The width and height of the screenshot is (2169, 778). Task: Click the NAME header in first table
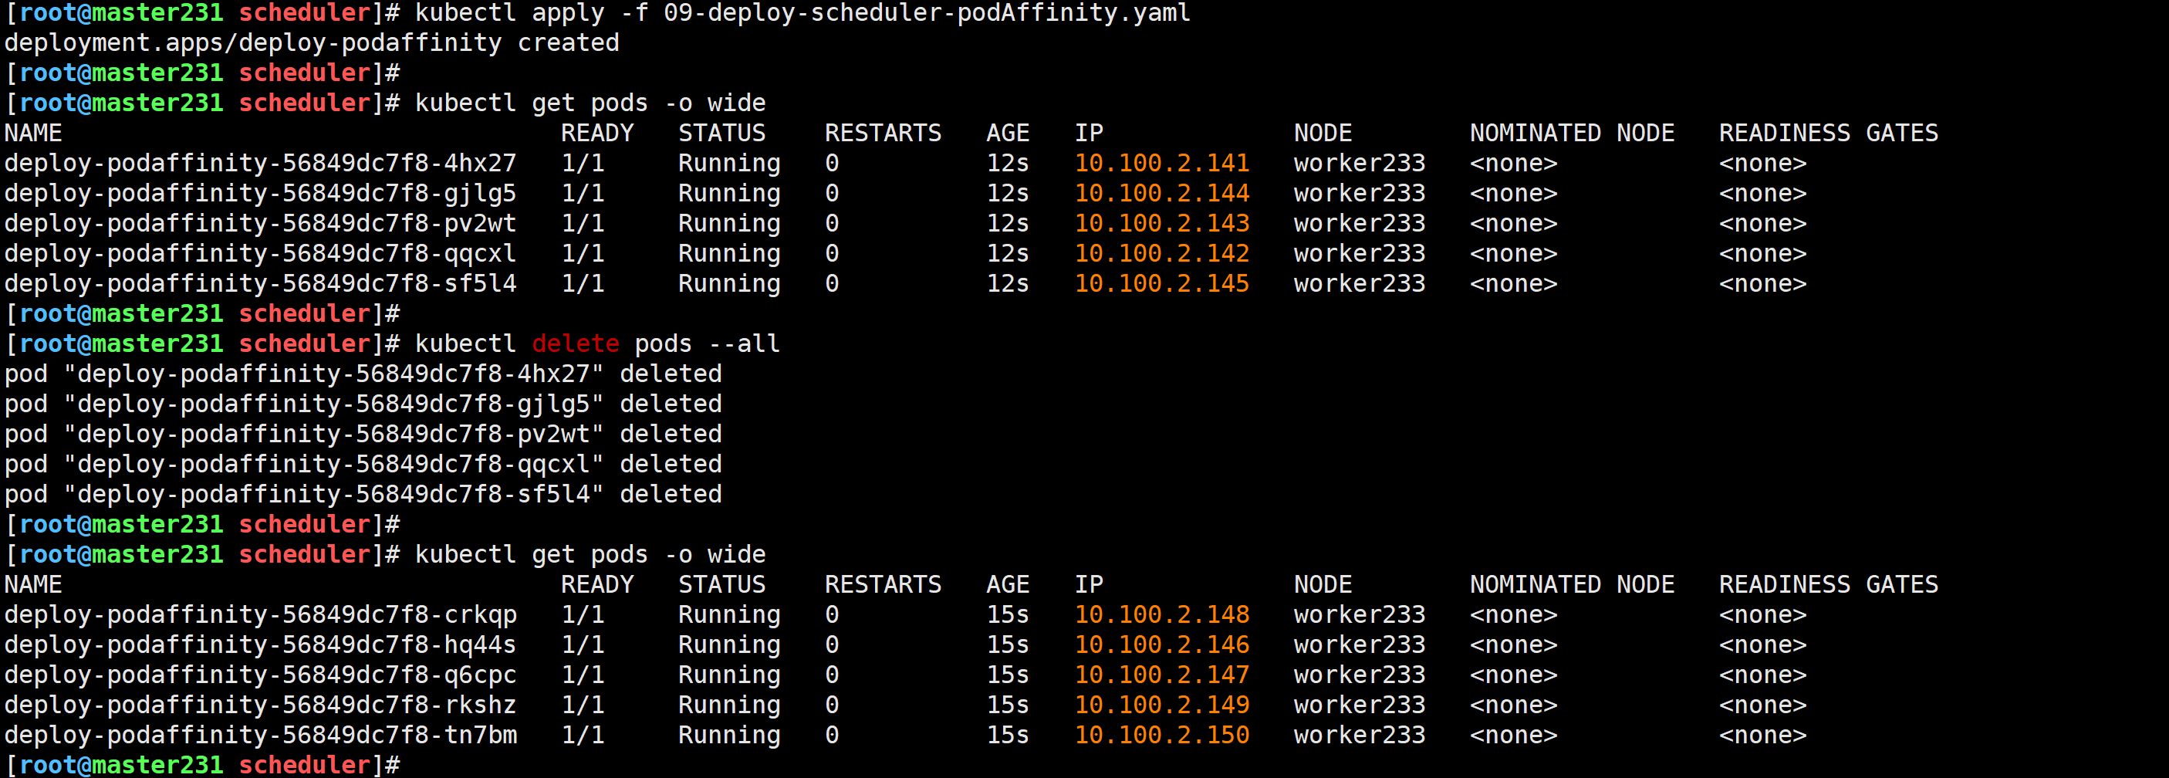[33, 133]
